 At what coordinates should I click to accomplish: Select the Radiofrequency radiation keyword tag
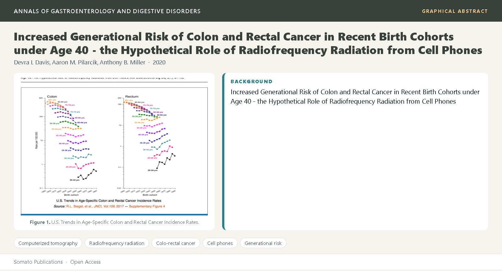click(x=117, y=243)
